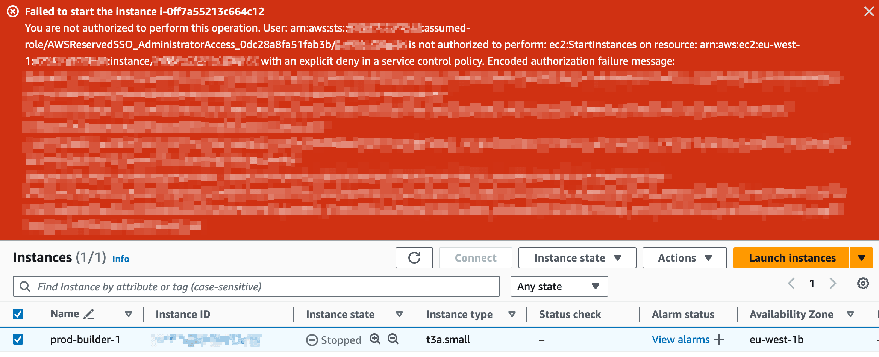Click the disabled Connect button
The width and height of the screenshot is (879, 357).
pyautogui.click(x=476, y=258)
